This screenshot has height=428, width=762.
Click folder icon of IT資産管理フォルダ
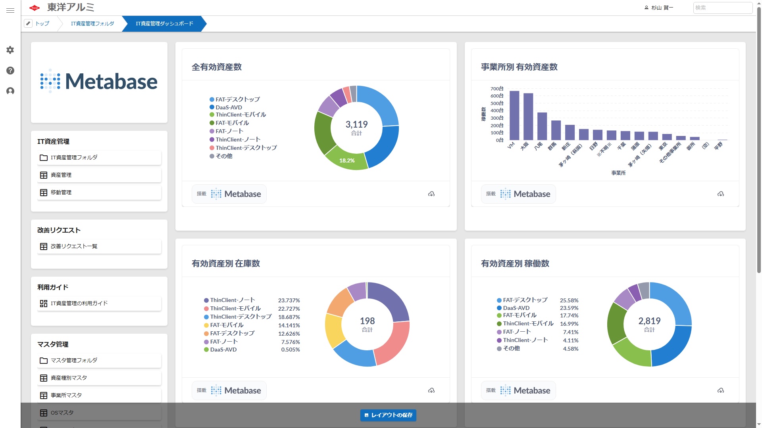click(x=44, y=158)
